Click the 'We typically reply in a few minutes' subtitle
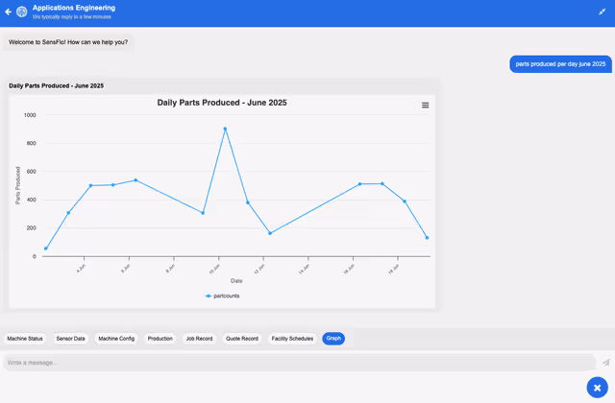This screenshot has height=403, width=615. click(x=72, y=17)
